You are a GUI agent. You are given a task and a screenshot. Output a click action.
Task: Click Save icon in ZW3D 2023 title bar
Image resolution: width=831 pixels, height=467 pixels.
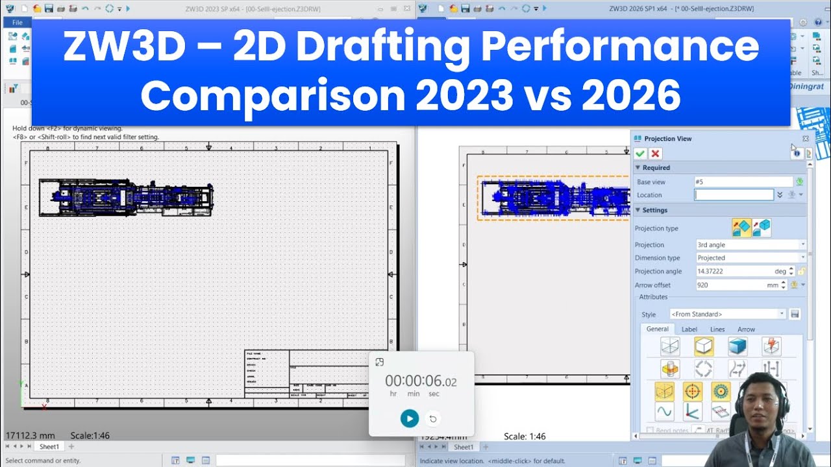point(48,8)
